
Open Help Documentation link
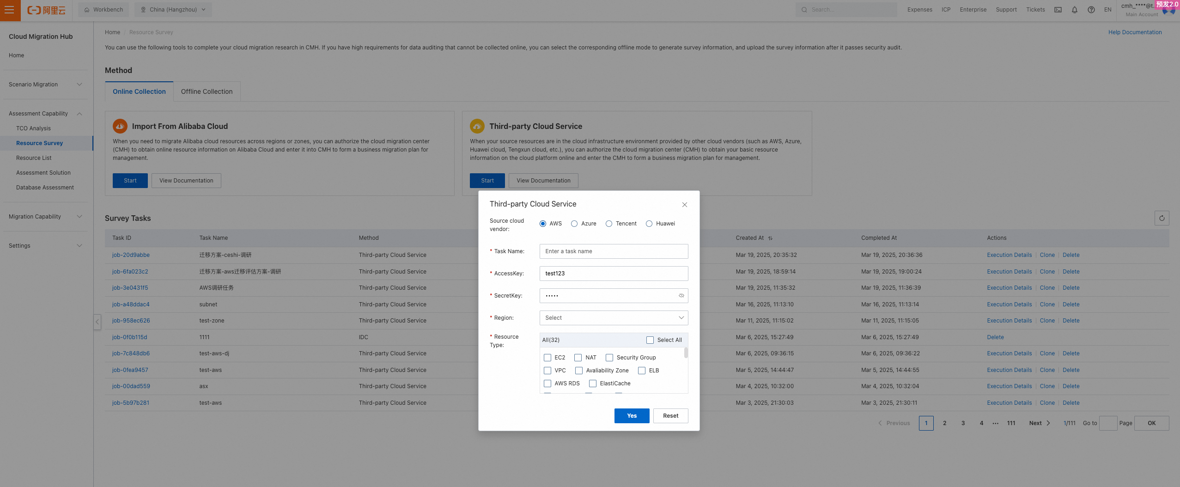[x=1135, y=32]
